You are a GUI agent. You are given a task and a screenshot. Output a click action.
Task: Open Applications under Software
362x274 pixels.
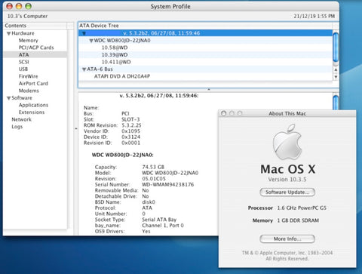tap(33, 105)
